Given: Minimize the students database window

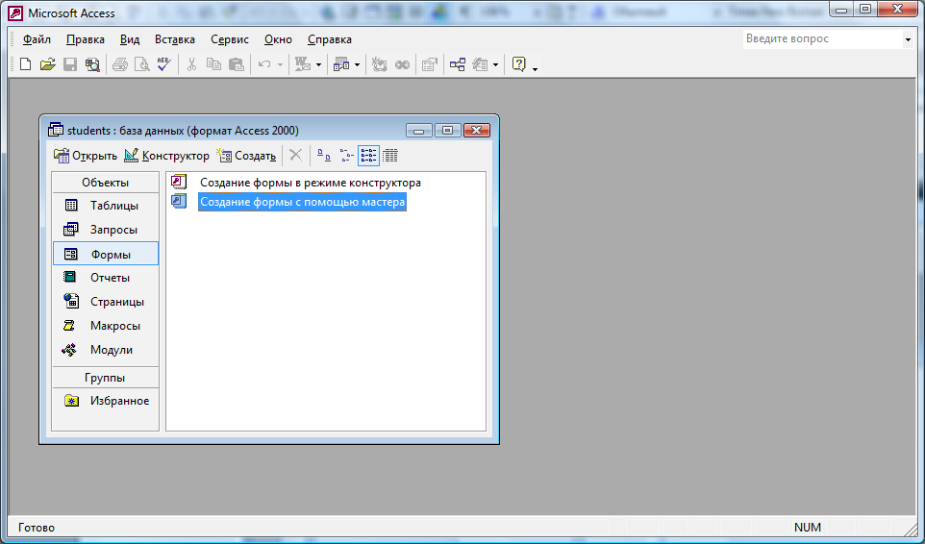Looking at the screenshot, I should point(419,131).
